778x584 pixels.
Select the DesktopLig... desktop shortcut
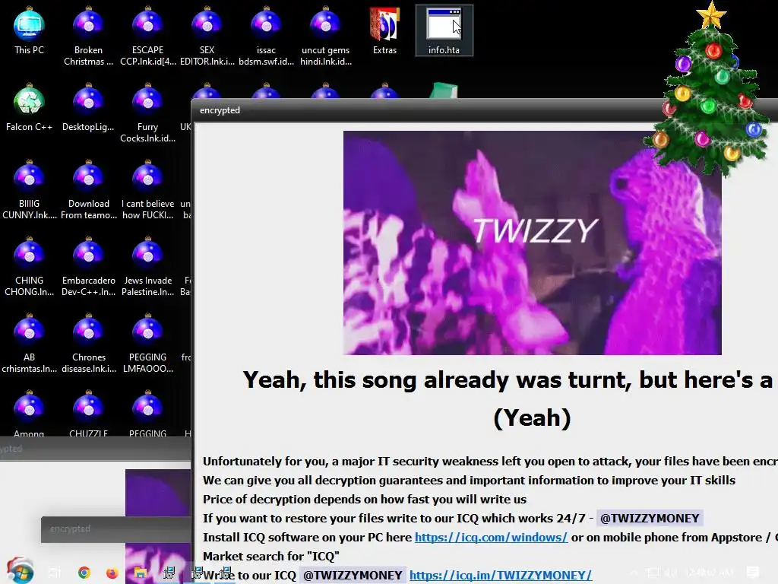click(x=88, y=108)
